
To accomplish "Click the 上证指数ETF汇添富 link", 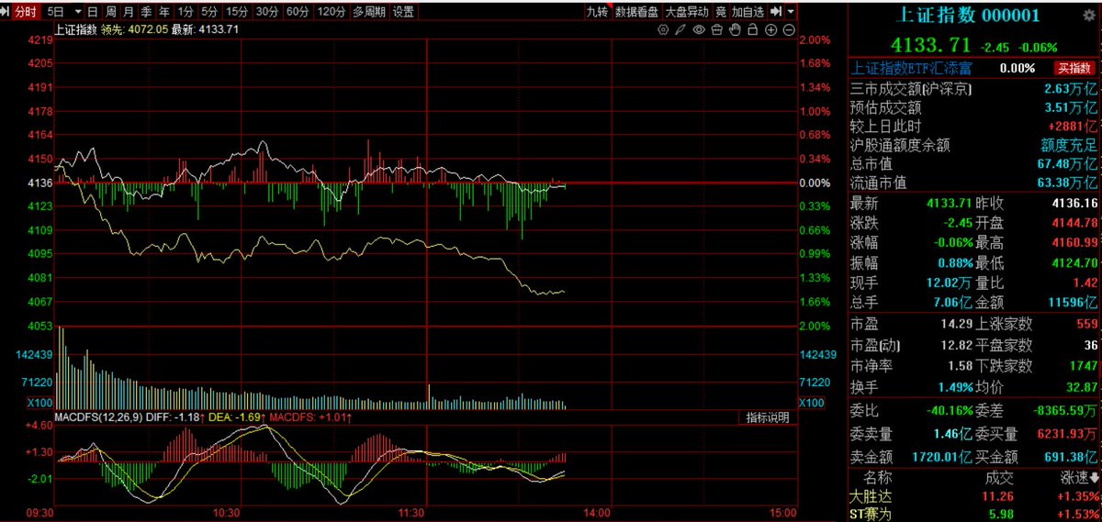I will pos(912,68).
